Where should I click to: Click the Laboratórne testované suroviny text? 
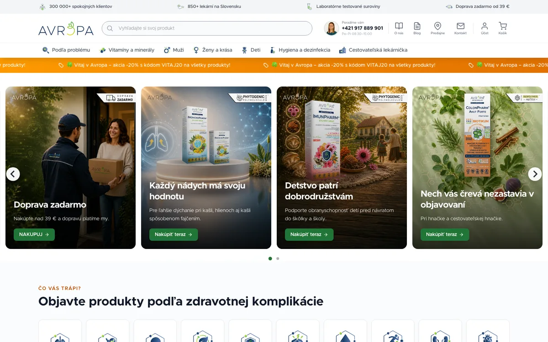(348, 7)
